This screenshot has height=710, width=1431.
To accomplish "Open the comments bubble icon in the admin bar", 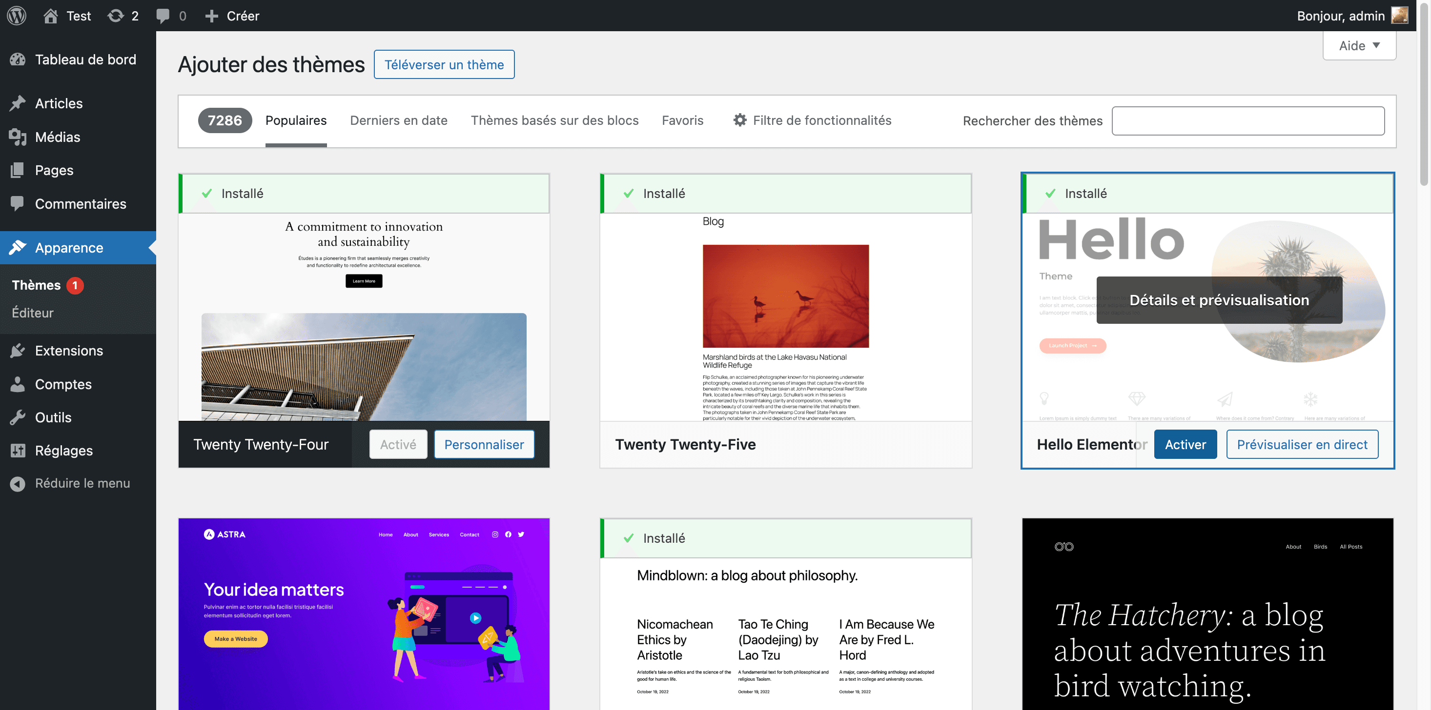I will pos(163,16).
